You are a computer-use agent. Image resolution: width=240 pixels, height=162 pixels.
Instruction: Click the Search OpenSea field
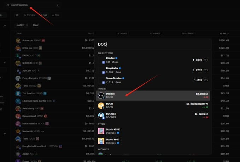(x=33, y=5)
